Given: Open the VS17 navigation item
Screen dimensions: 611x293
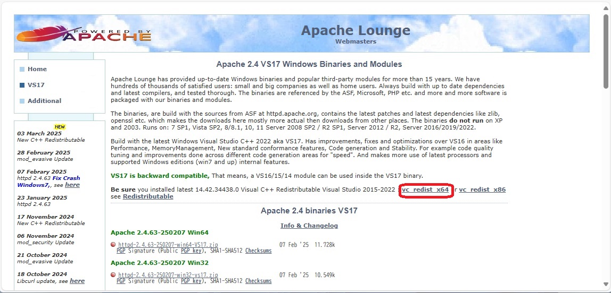Looking at the screenshot, I should pos(36,85).
